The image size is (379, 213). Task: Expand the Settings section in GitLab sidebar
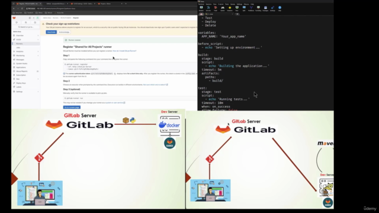click(x=26, y=92)
